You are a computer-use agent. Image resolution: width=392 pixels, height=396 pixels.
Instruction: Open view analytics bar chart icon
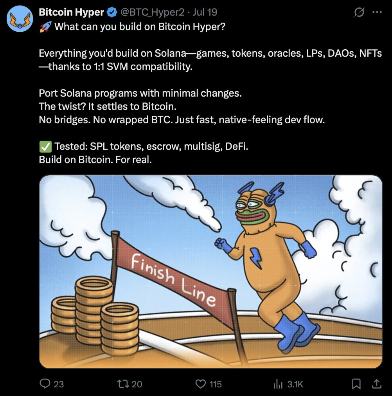pos(278,384)
